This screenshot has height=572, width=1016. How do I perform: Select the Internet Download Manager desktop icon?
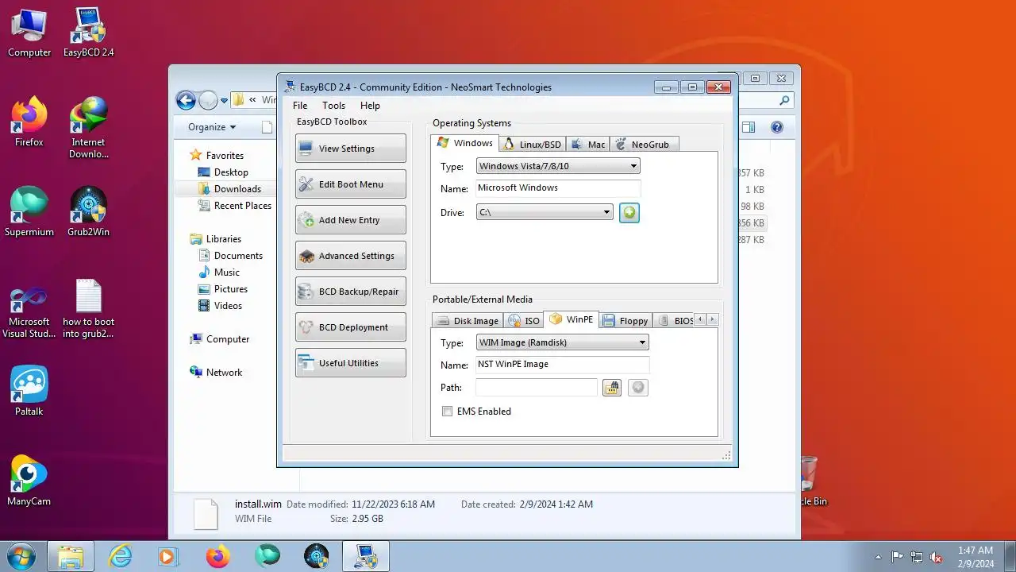[x=89, y=128]
